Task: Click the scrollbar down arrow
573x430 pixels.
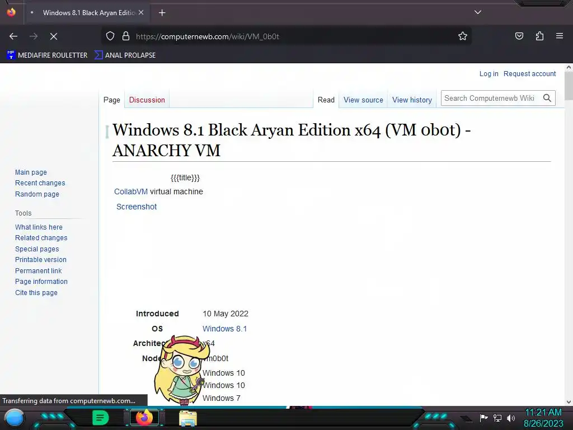Action: pos(569,402)
